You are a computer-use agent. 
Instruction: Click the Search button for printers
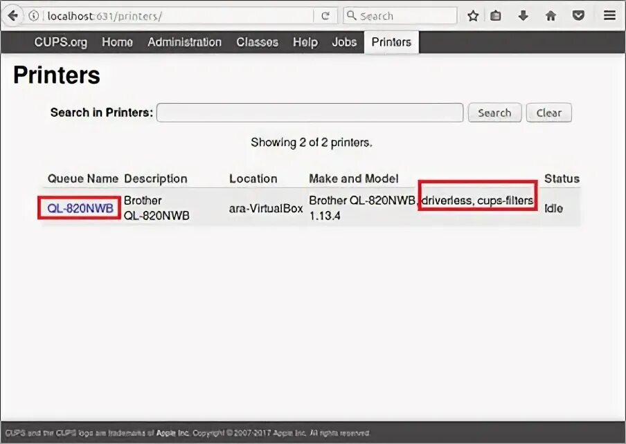(494, 113)
